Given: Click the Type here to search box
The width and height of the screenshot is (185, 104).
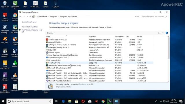Looking at the screenshot, I should [30, 101].
